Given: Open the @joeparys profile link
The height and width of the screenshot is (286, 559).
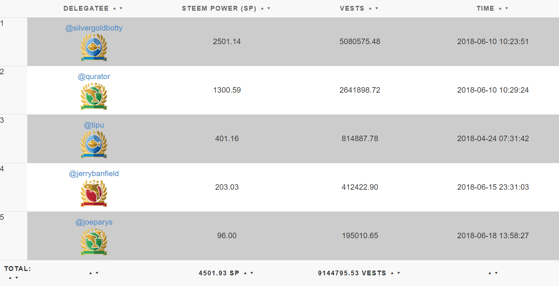Looking at the screenshot, I should tap(94, 222).
